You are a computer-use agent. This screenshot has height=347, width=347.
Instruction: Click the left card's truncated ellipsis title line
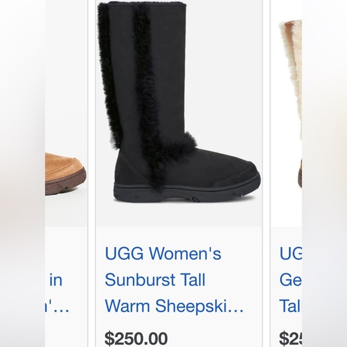tap(57, 307)
